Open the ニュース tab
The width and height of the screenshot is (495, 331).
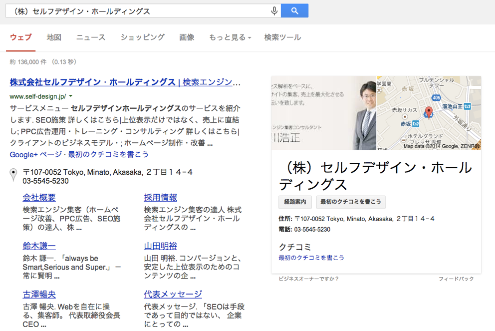[91, 37]
